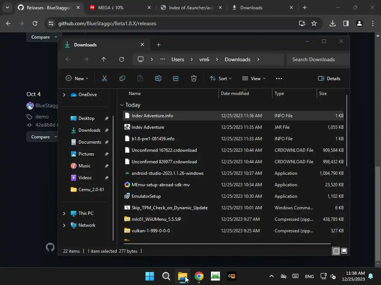
Task: Select MEmu-setup-abroad-sdk-mv file
Action: [x=234, y=185]
